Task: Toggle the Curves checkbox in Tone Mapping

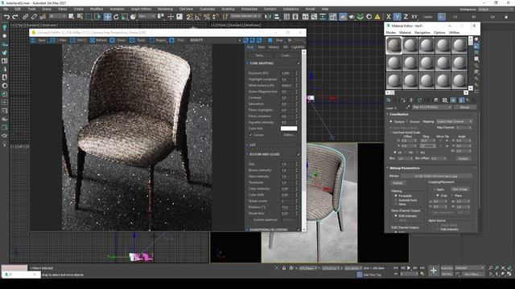Action: (250, 135)
